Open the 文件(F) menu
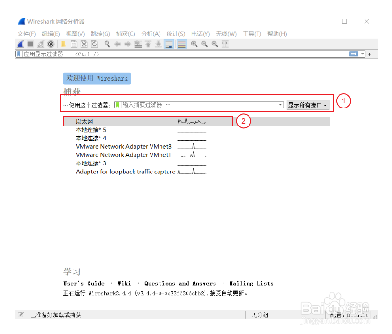This screenshot has height=334, width=392. [x=27, y=34]
